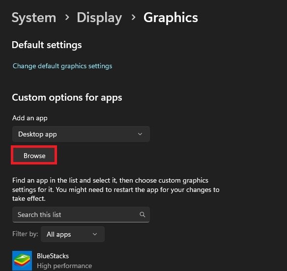Viewport: 287px width, 271px height.
Task: Open Change default graphics settings link
Action: click(x=62, y=66)
